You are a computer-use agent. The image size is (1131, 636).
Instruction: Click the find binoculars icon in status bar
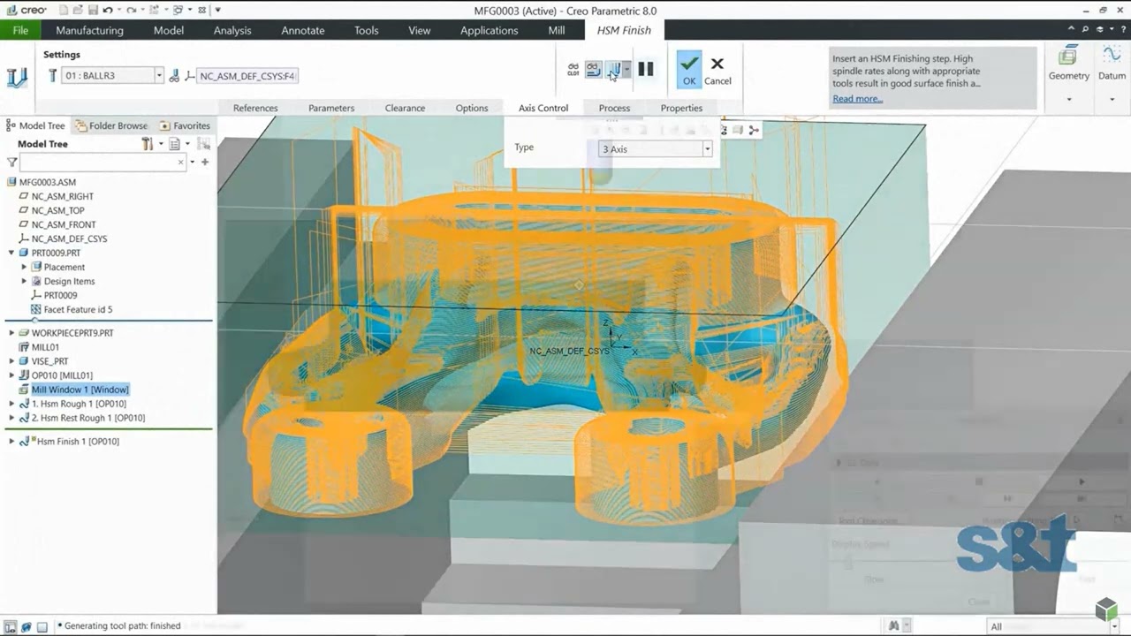pyautogui.click(x=894, y=626)
